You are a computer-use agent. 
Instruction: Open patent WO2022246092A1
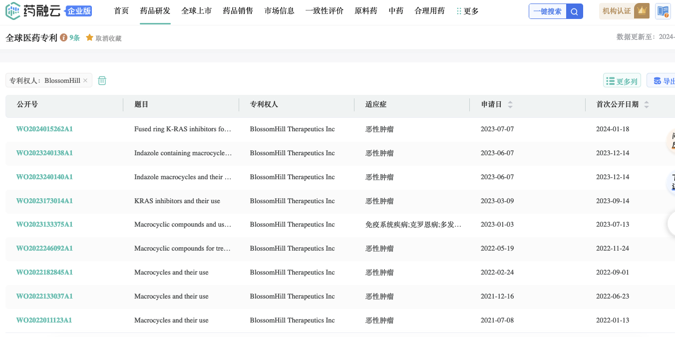point(44,248)
